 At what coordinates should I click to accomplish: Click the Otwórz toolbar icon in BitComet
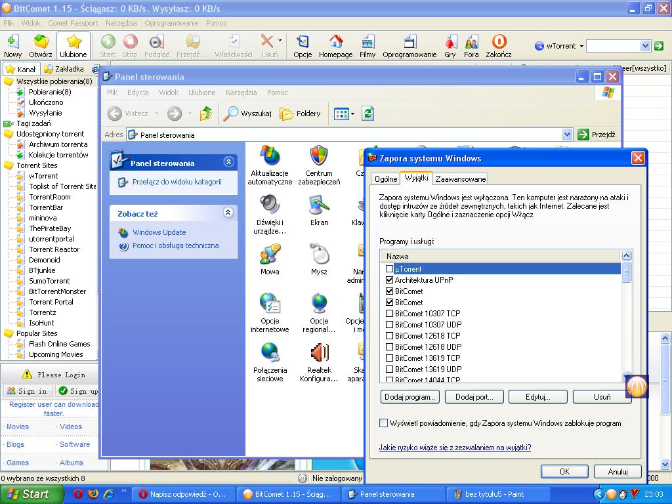41,46
